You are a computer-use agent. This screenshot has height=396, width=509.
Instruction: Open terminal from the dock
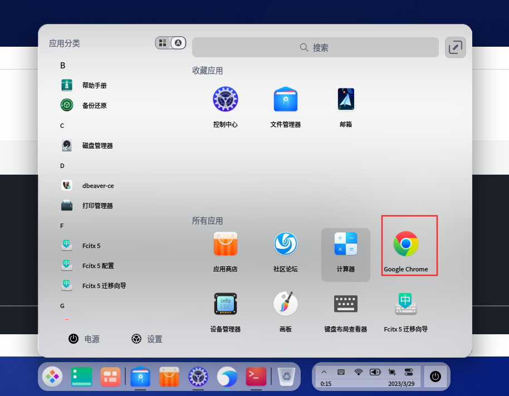pyautogui.click(x=256, y=377)
